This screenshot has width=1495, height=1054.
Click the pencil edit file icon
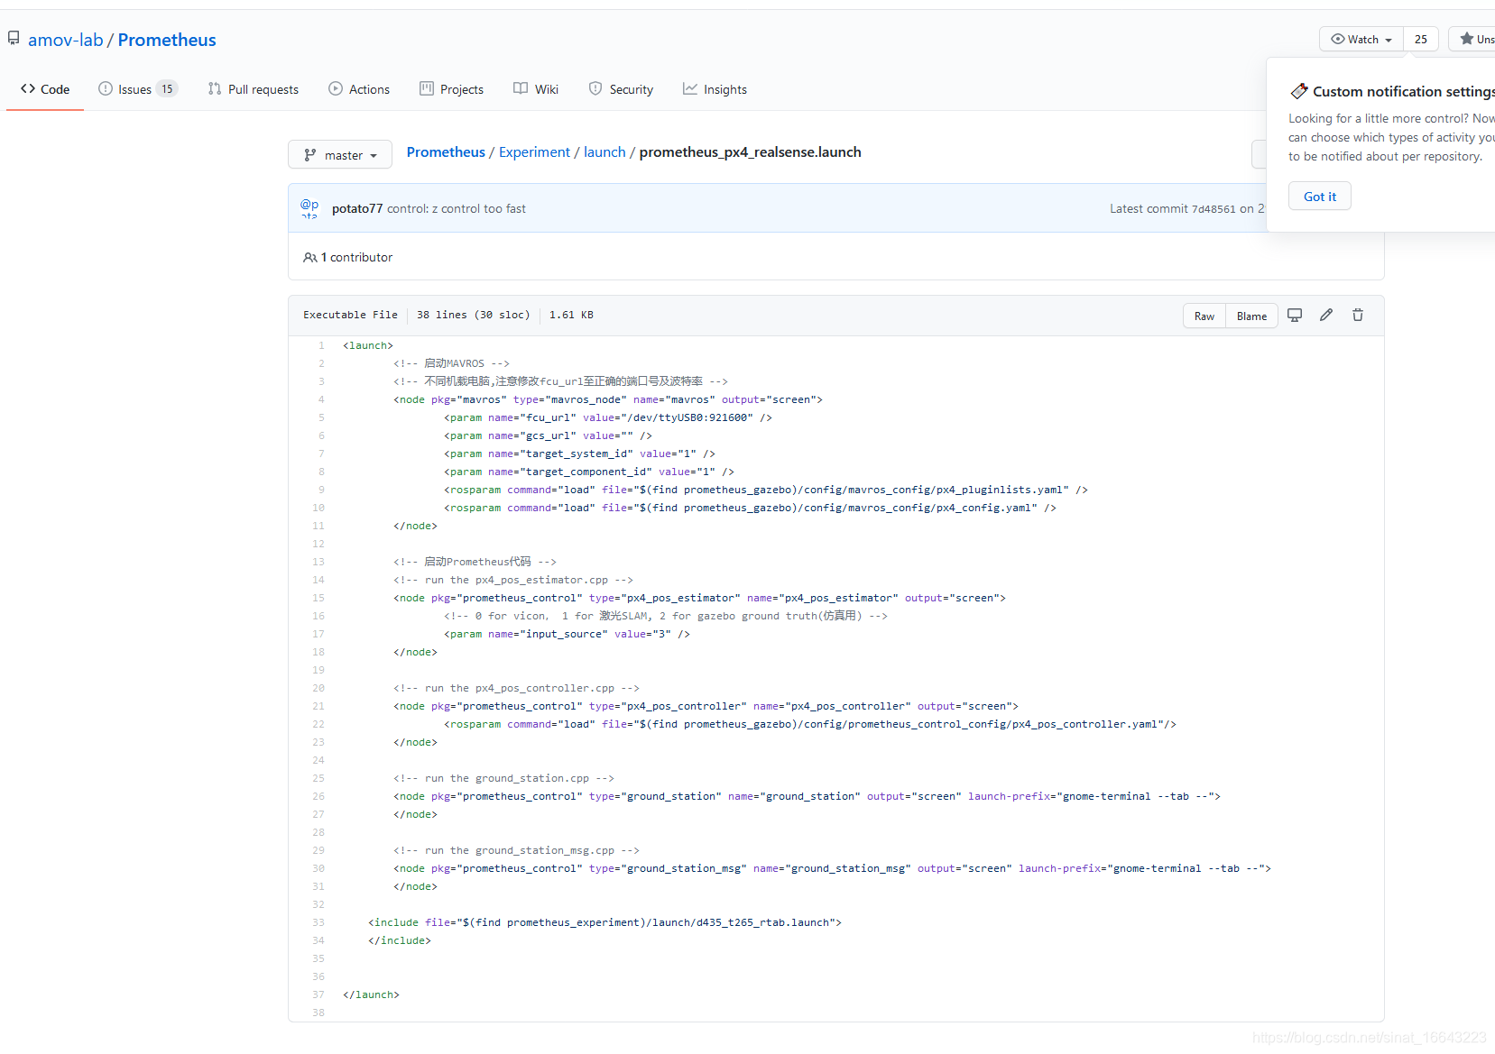(1326, 315)
